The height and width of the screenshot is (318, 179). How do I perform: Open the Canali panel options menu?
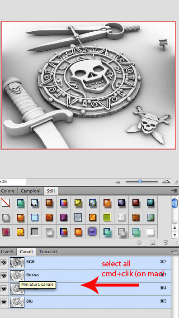pyautogui.click(x=174, y=252)
